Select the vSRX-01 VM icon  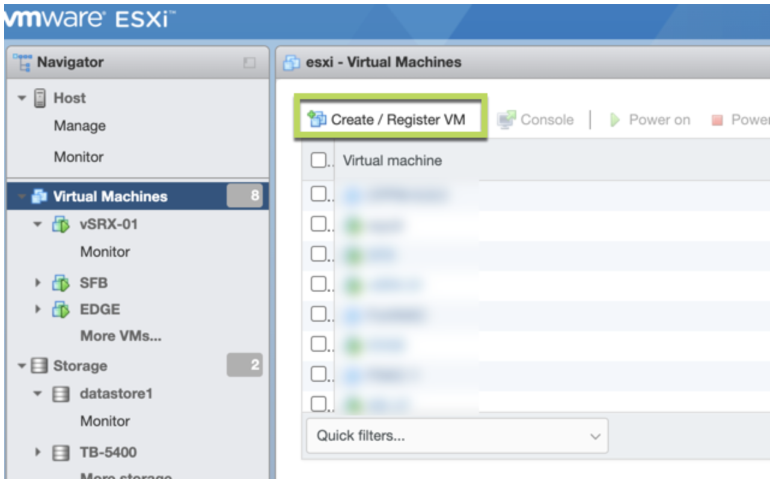61,225
